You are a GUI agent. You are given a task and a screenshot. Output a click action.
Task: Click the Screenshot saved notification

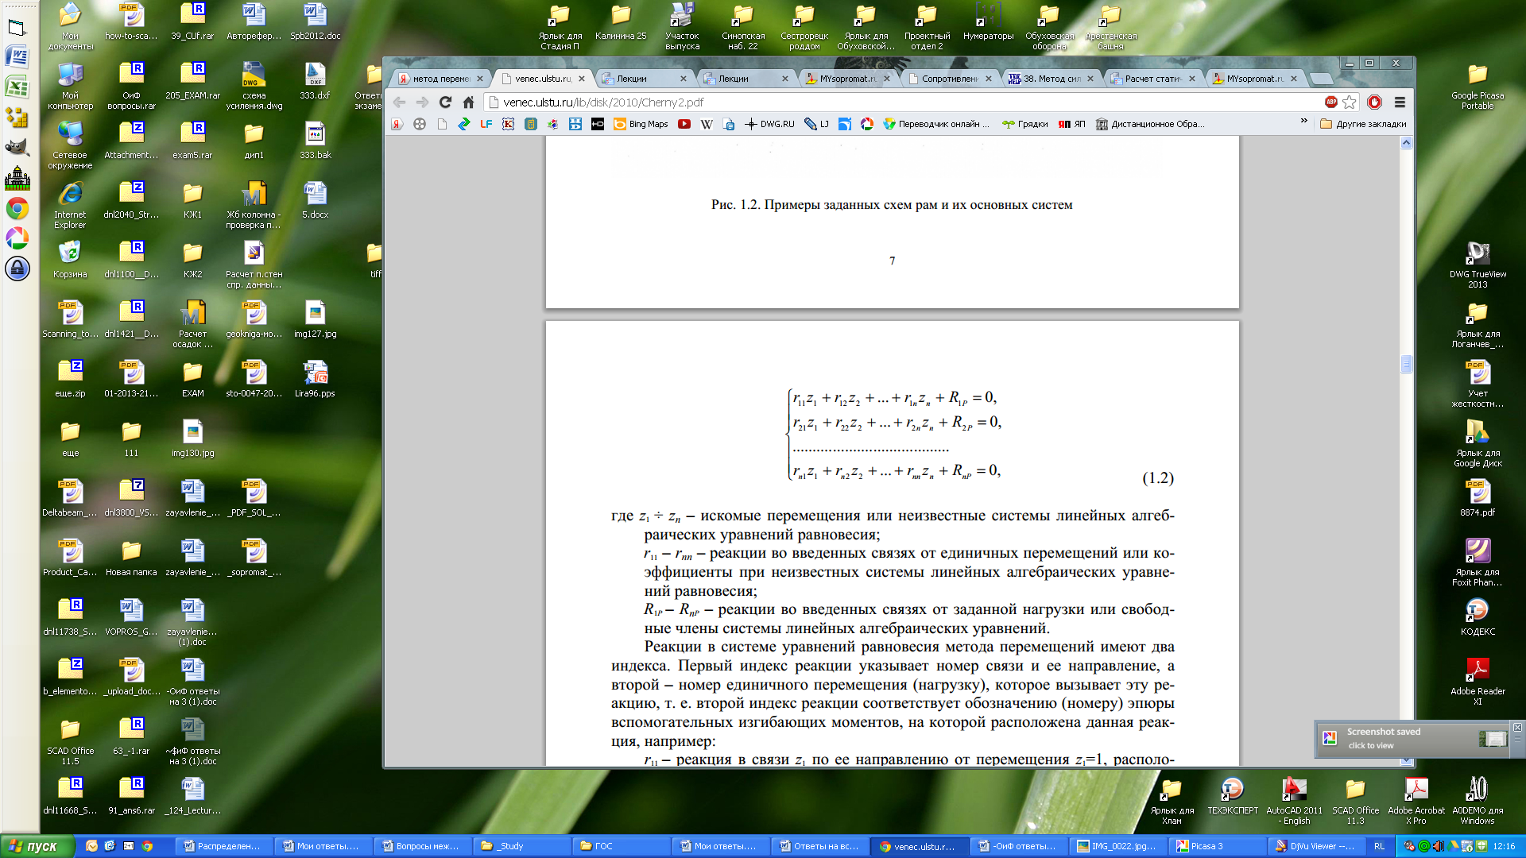tap(1412, 739)
